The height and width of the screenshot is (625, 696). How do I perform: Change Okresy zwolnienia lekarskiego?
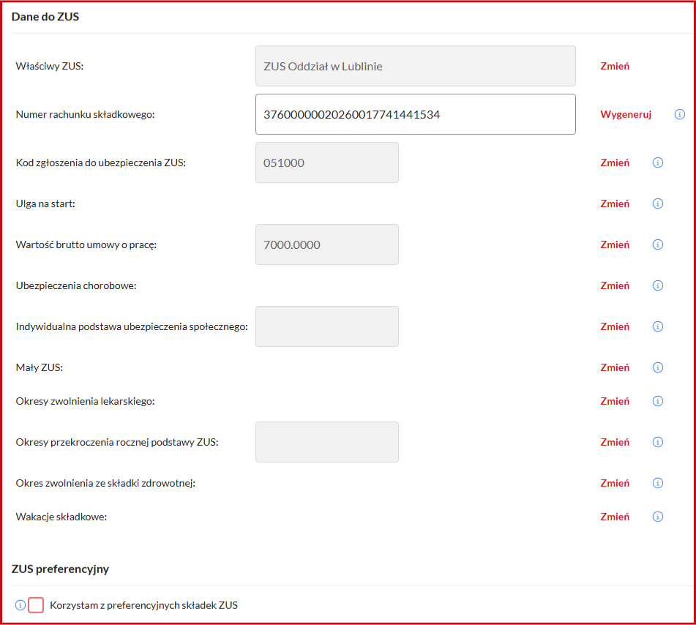(x=615, y=401)
